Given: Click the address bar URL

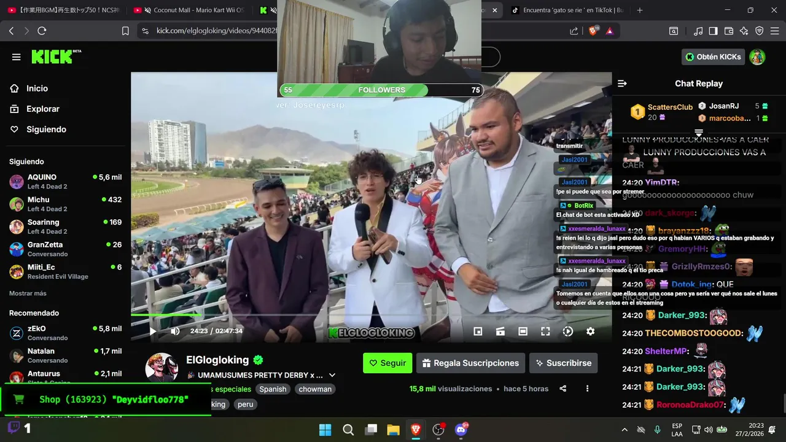Looking at the screenshot, I should click(x=216, y=31).
